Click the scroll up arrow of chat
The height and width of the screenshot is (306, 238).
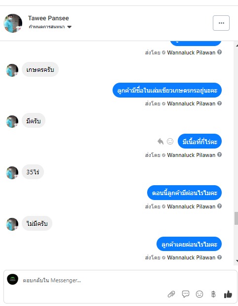[x=237, y=46]
